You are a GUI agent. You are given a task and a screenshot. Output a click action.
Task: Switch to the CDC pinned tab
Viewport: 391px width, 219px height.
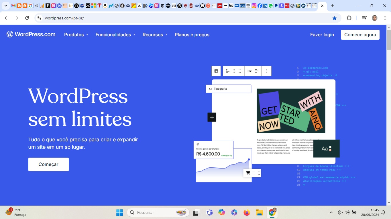point(237,6)
